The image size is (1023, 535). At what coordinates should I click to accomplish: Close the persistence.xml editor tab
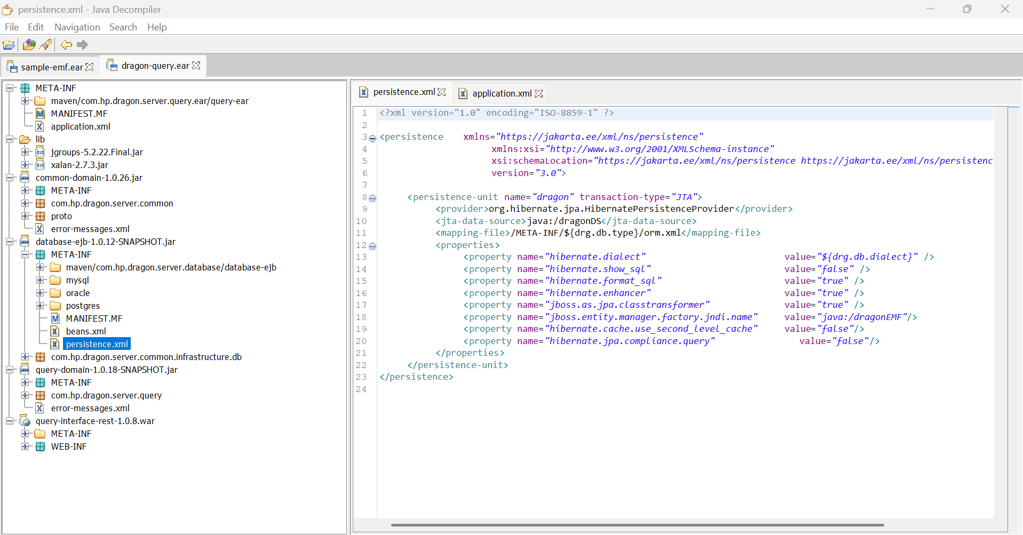[442, 92]
